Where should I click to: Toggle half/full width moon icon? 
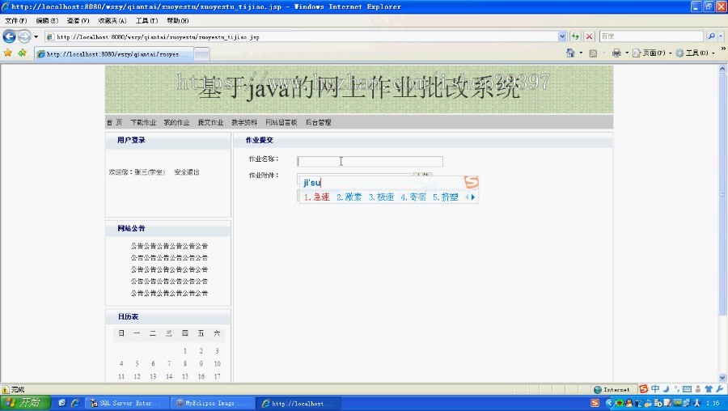[667, 388]
